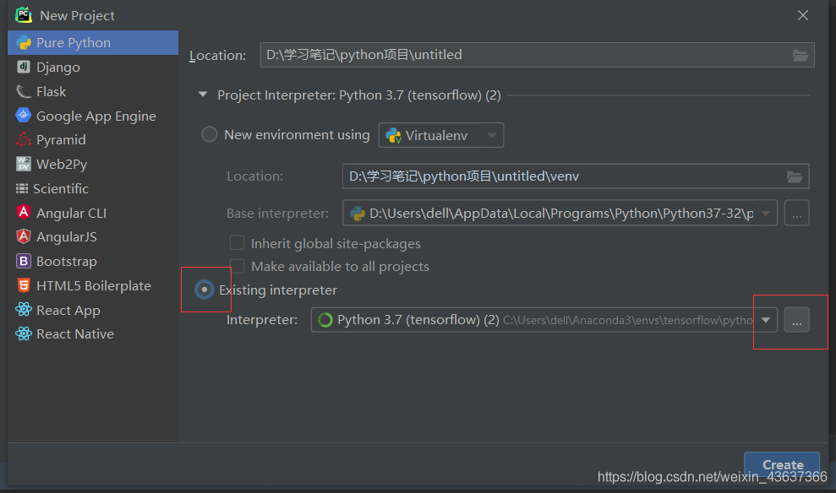Open the existing Interpreter dropdown arrow
836x493 pixels.
coord(766,320)
